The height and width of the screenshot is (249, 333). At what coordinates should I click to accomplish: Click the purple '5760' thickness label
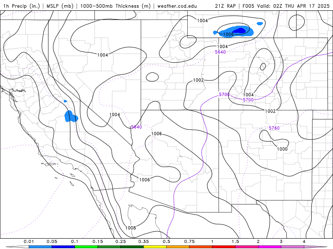click(x=274, y=128)
